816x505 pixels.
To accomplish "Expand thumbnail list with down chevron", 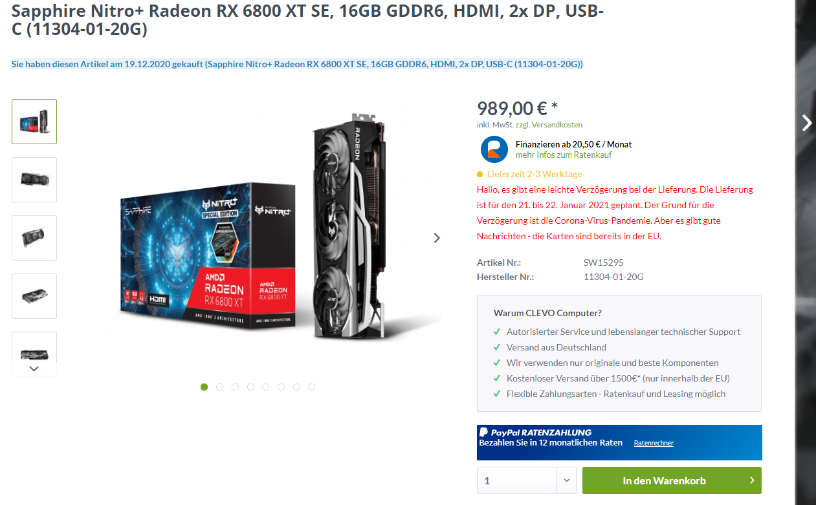I will tap(34, 369).
